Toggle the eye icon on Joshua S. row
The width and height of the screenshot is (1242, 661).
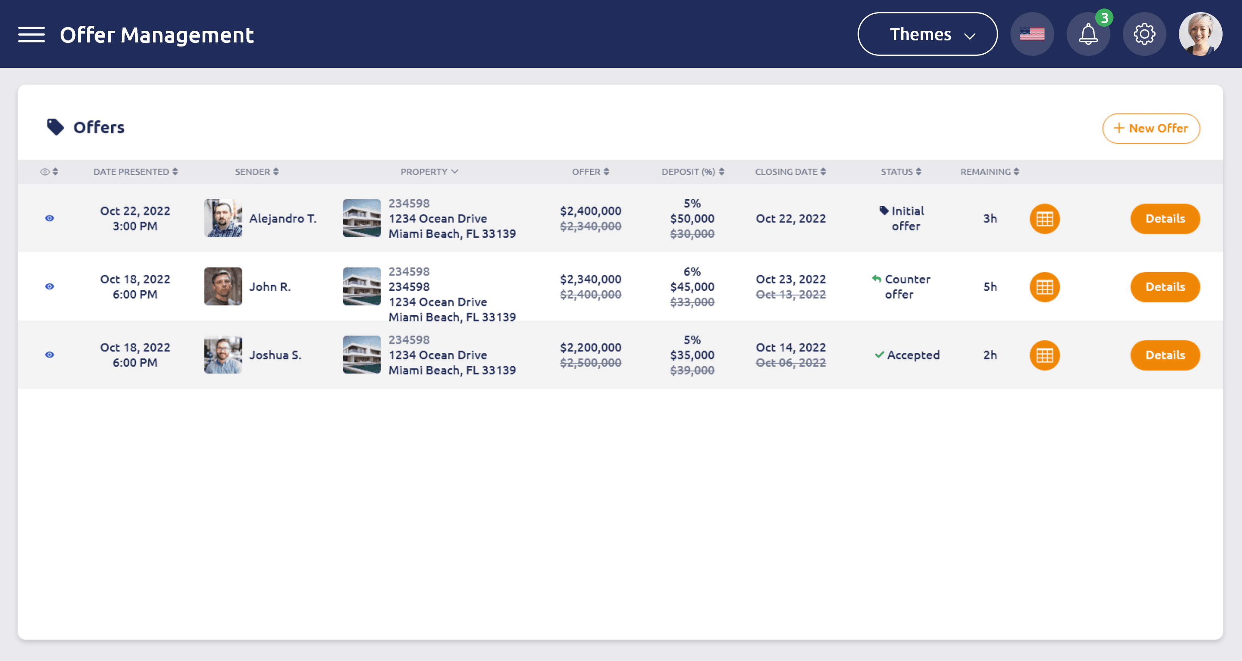49,355
